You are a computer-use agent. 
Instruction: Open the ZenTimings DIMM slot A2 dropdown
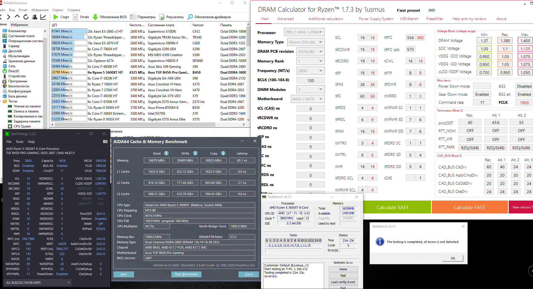coord(38,283)
